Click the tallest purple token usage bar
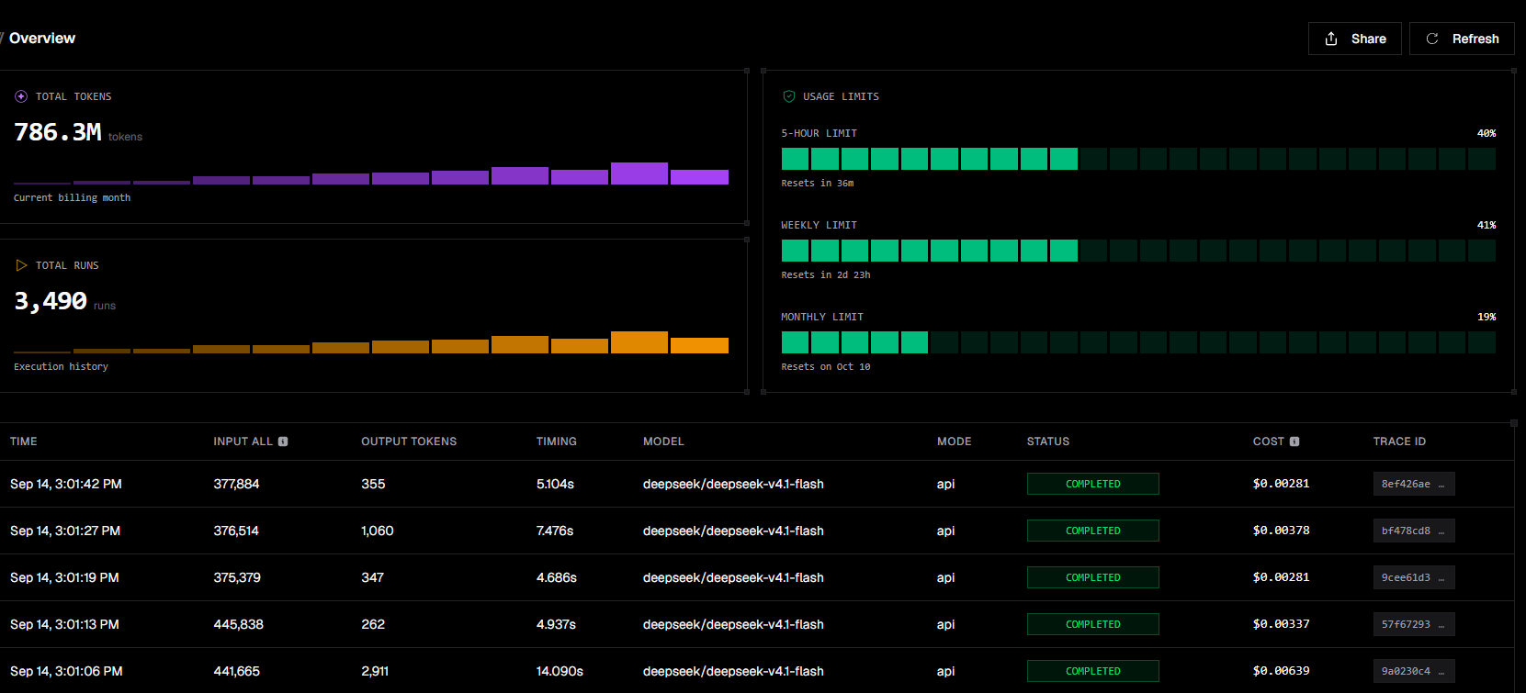The width and height of the screenshot is (1526, 693). pos(639,173)
